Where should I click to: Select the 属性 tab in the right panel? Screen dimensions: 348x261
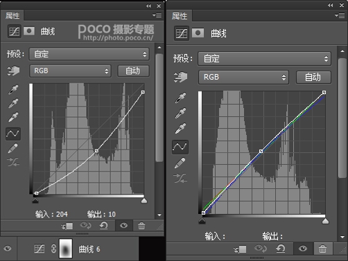pyautogui.click(x=180, y=16)
